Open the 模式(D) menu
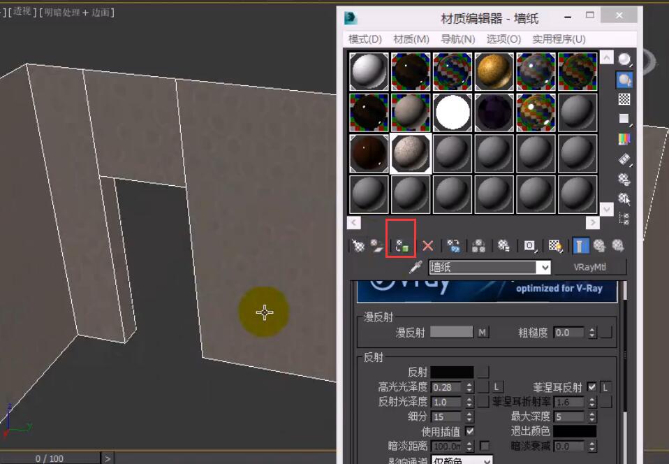The width and height of the screenshot is (669, 464). click(x=365, y=39)
